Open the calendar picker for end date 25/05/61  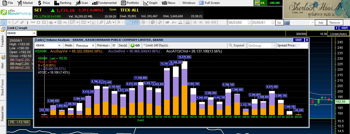click(x=272, y=22)
